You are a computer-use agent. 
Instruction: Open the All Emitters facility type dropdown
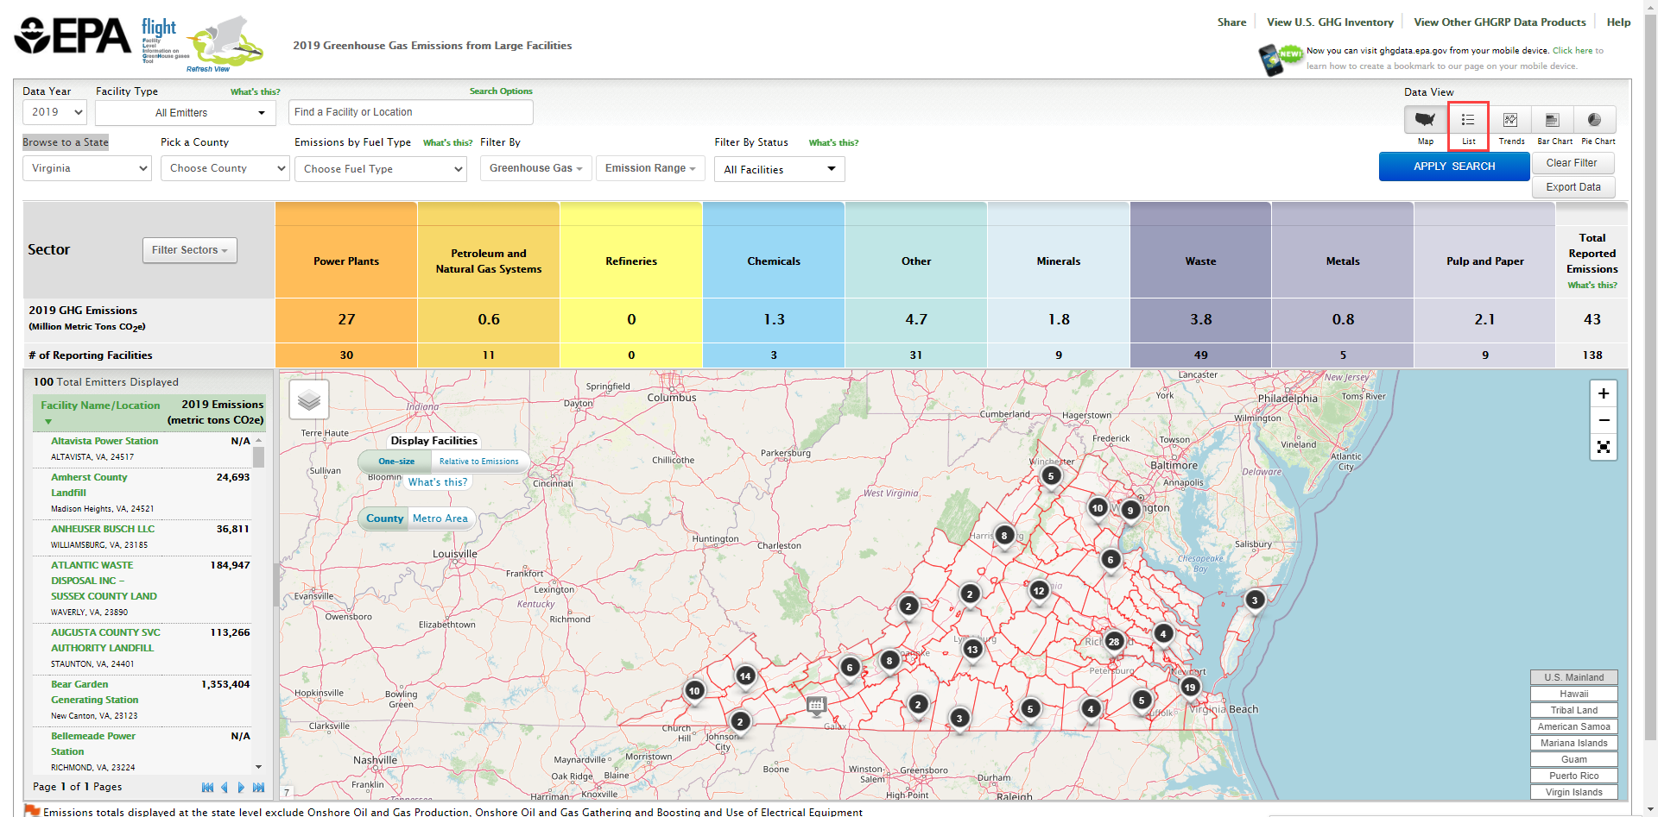pos(186,113)
